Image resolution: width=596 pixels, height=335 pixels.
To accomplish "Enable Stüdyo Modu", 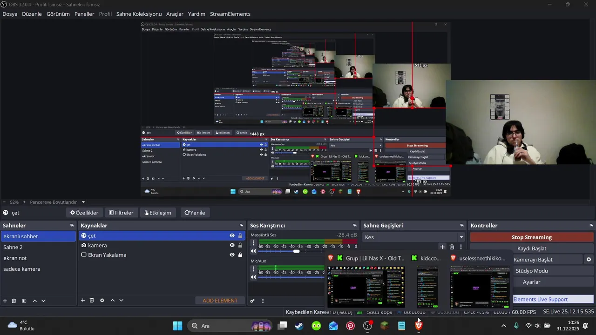I will [532, 271].
